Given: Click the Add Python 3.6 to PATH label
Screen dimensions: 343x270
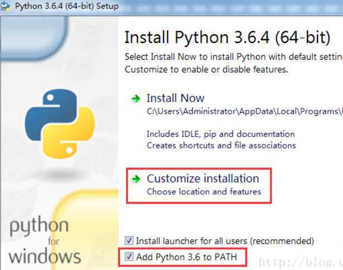Looking at the screenshot, I should 187,257.
